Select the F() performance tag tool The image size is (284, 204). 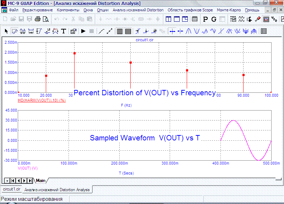coord(55,31)
